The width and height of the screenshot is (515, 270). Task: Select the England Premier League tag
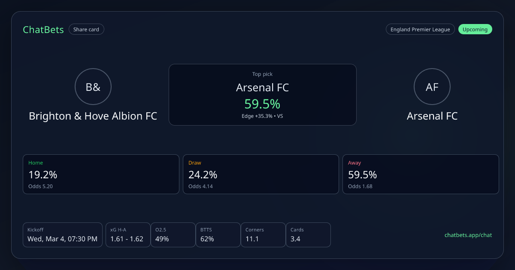(420, 30)
